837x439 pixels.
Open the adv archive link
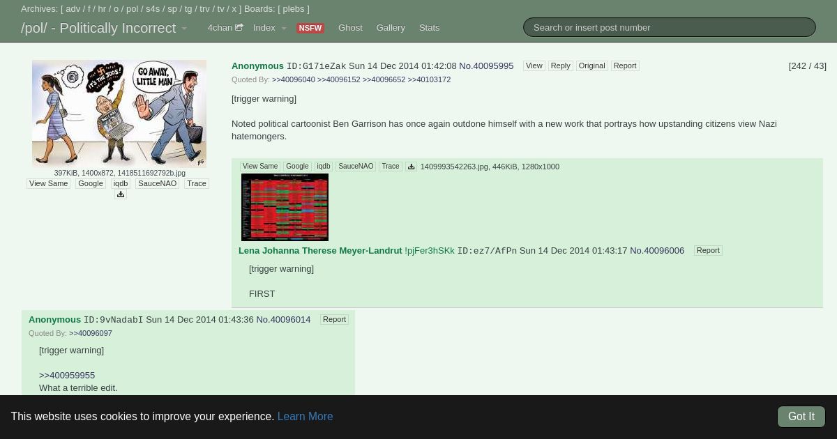73,9
